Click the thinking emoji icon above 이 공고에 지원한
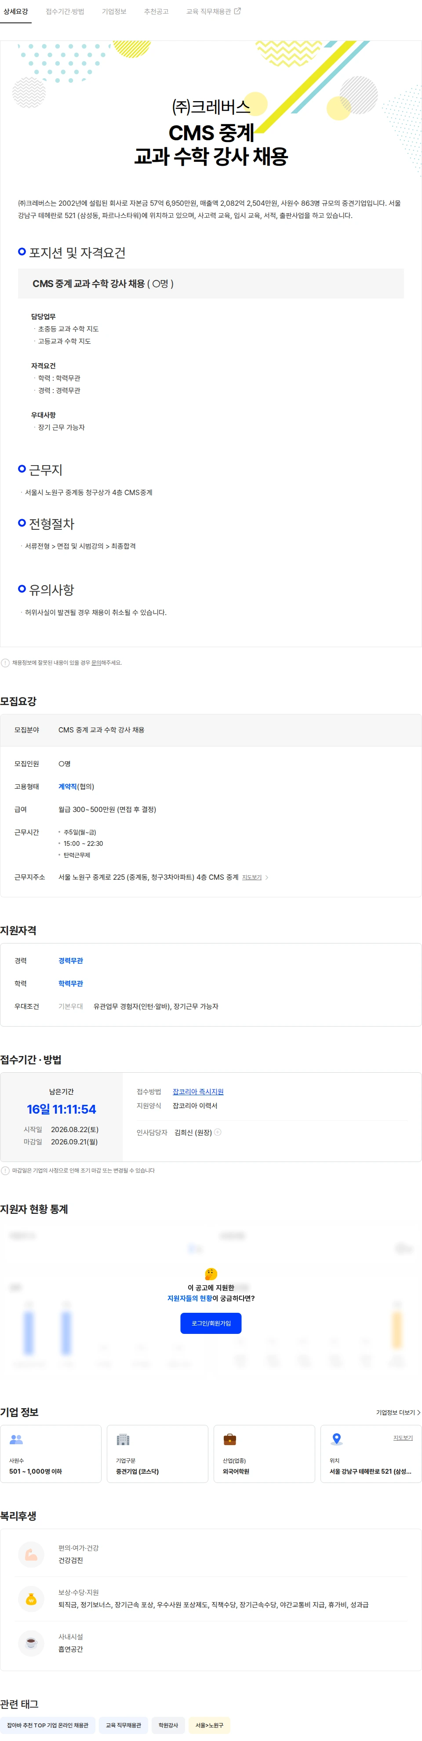This screenshot has height=1741, width=422. click(x=211, y=1274)
